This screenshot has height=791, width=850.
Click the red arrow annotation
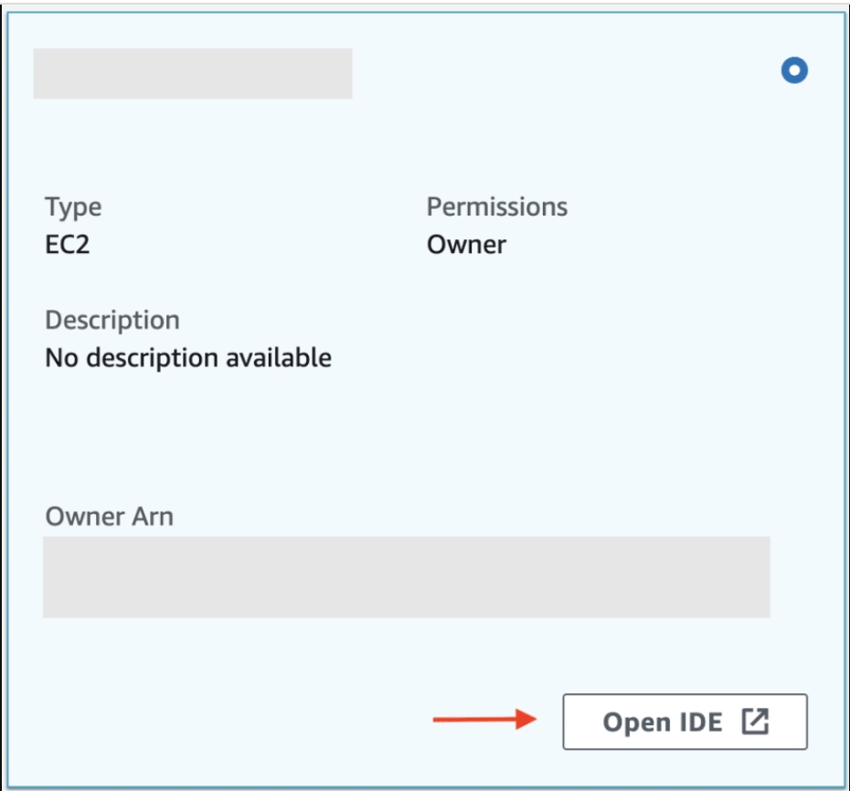click(x=483, y=720)
